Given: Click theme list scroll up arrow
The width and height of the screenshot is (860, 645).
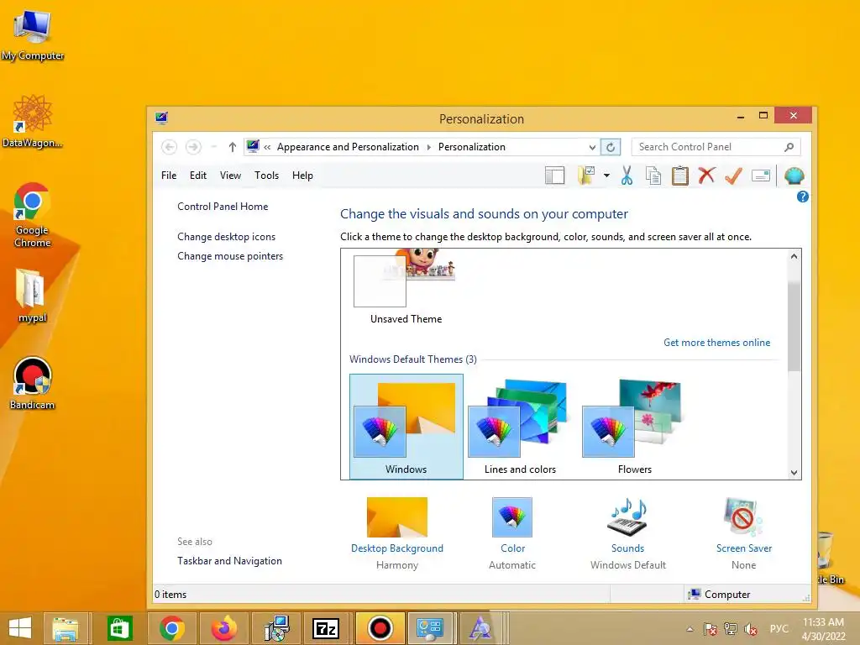Looking at the screenshot, I should 794,256.
